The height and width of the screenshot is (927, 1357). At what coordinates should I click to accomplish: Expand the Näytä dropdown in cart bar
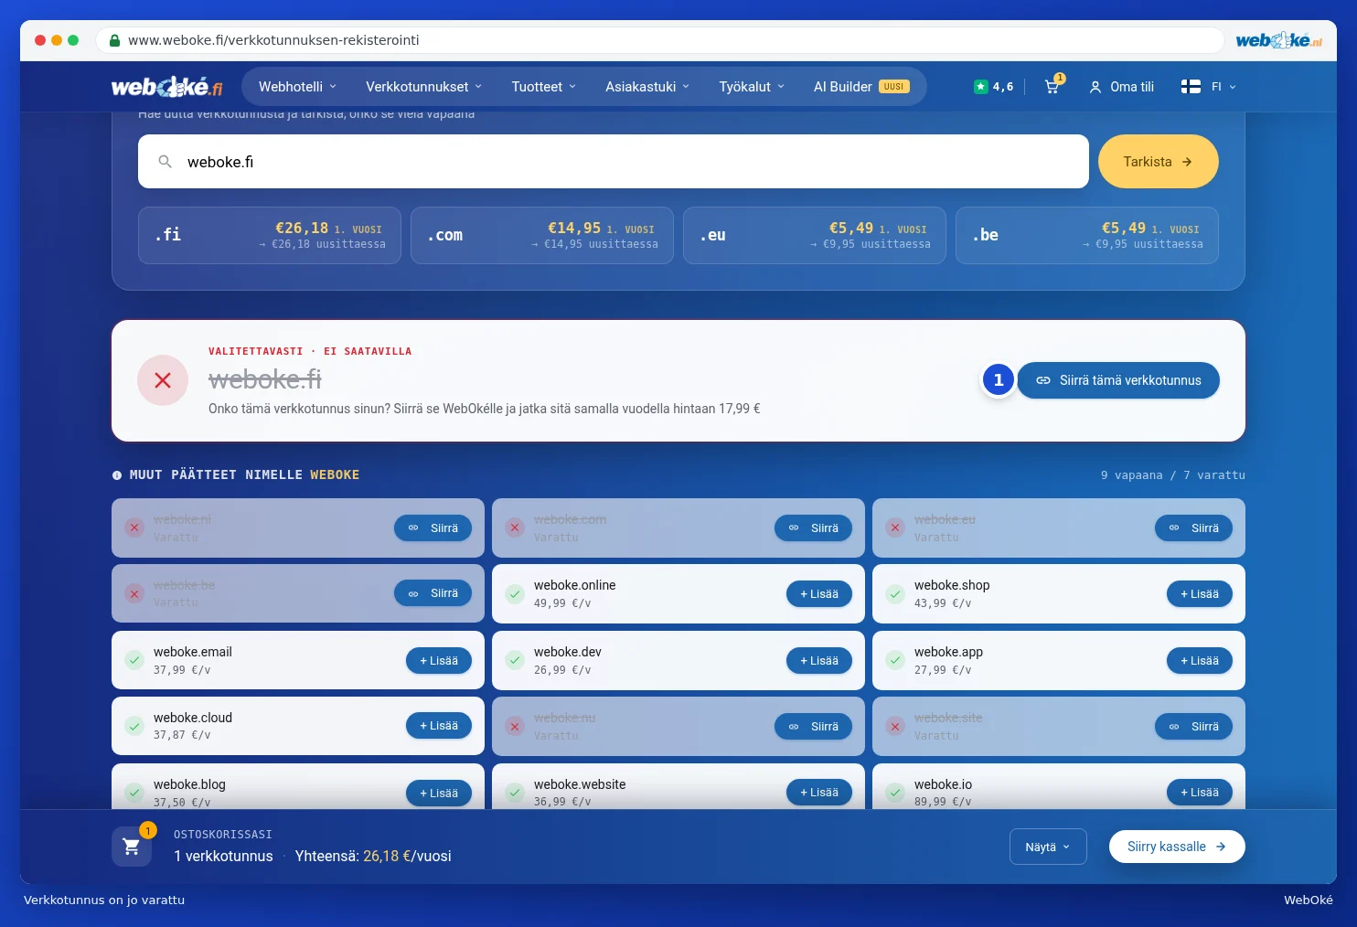pos(1048,847)
